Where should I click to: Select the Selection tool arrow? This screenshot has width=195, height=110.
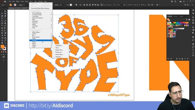tap(2, 11)
